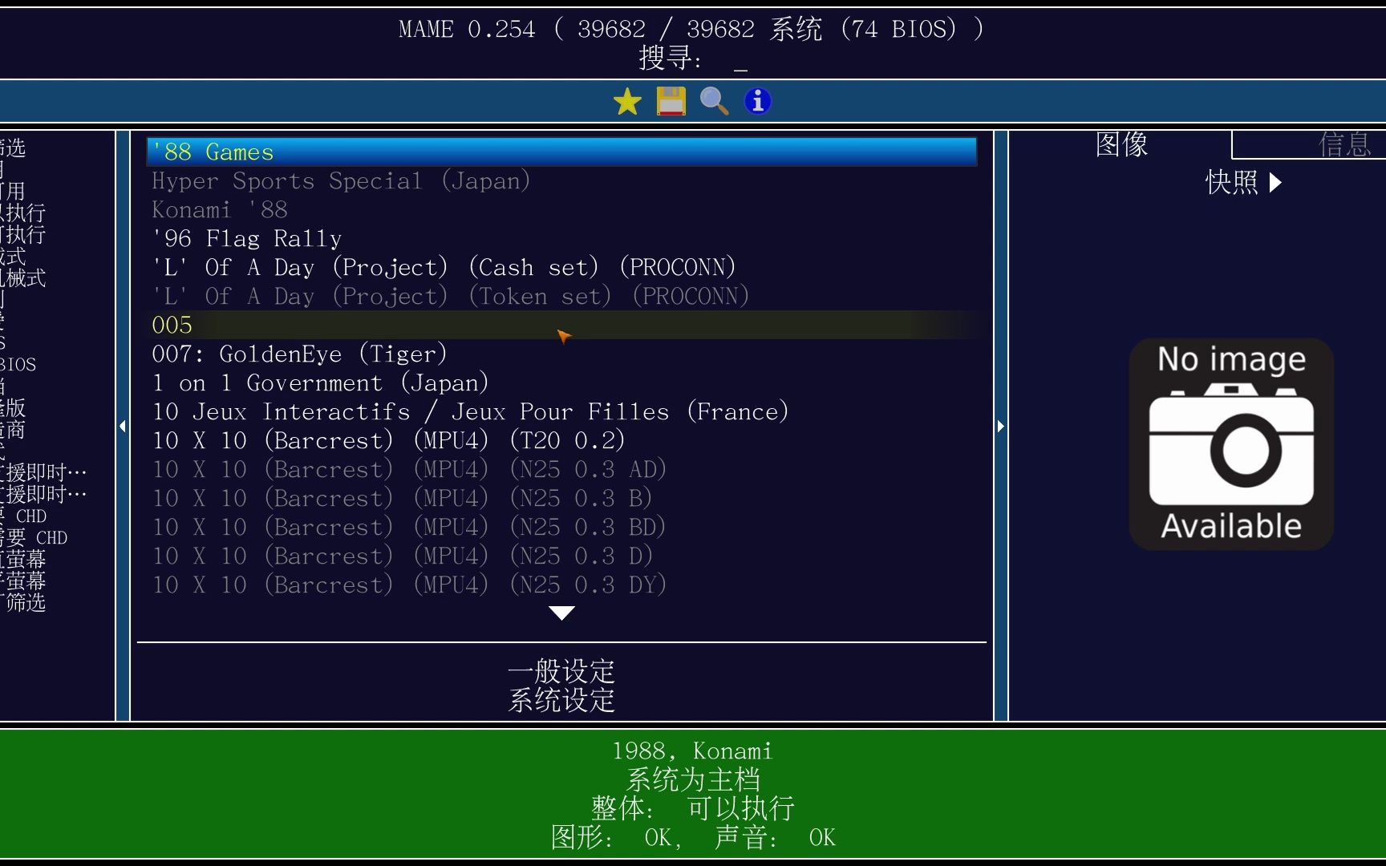Advance the 快照 image type arrow

pos(1275,183)
